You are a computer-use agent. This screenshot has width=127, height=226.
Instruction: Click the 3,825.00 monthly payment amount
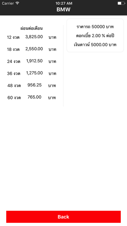34,37
